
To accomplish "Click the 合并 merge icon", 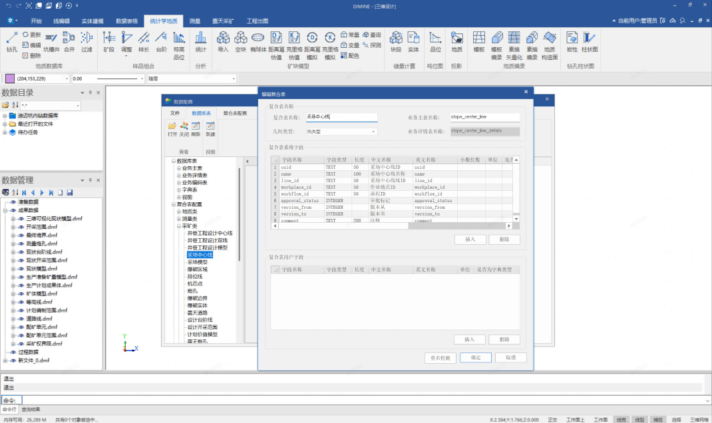I will (69, 42).
